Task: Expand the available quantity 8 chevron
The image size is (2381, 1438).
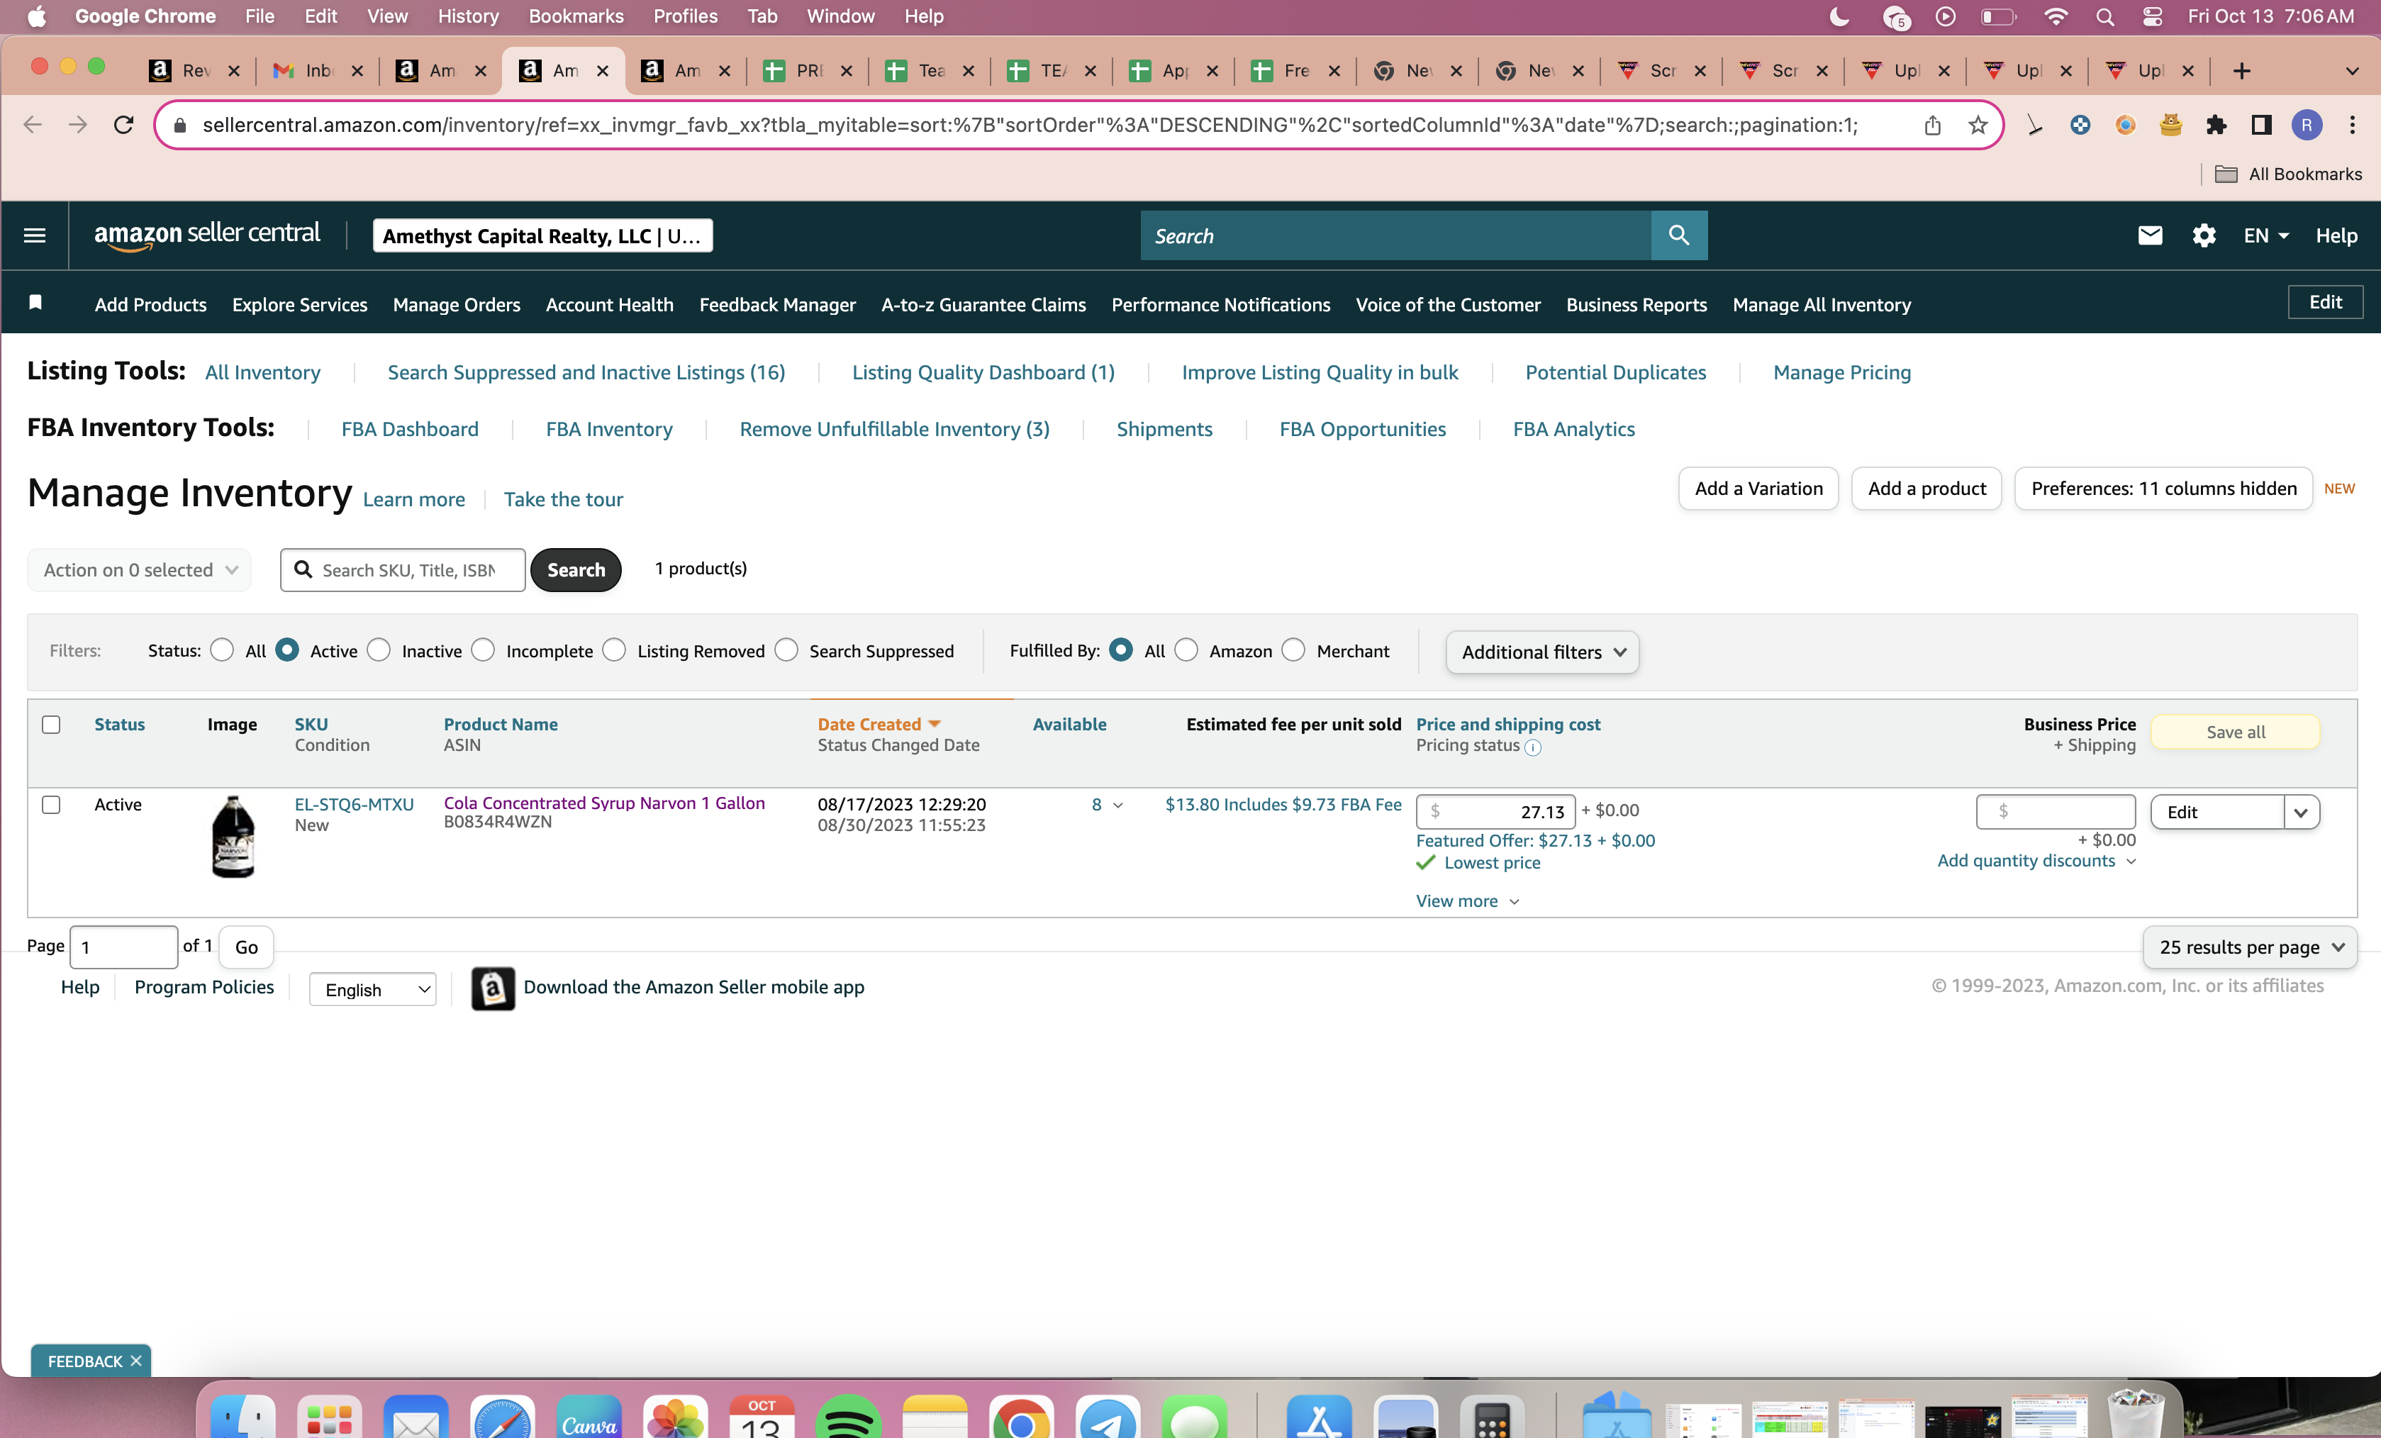Action: click(x=1118, y=805)
